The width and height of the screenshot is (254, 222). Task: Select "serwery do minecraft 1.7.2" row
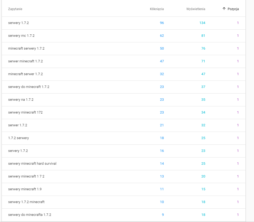pyautogui.click(x=29, y=87)
